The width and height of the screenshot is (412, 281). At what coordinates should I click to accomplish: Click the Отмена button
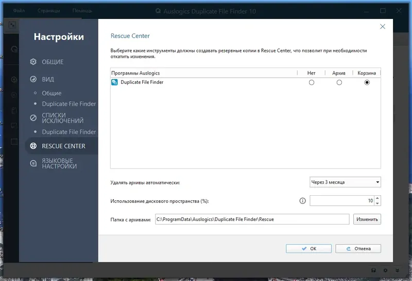pyautogui.click(x=358, y=249)
